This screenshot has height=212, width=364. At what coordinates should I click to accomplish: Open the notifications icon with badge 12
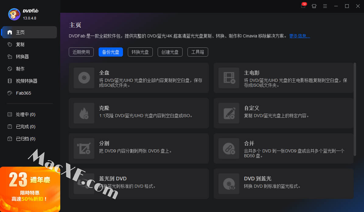point(303,6)
